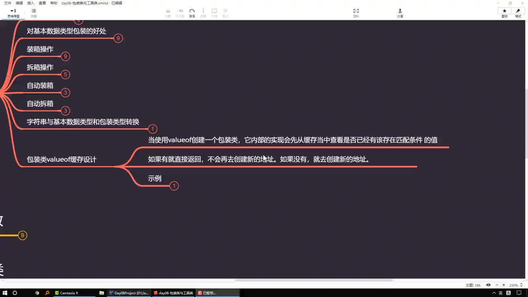Expand collapsed node 9 after 对基本数据类型包装的好处
The width and height of the screenshot is (528, 297).
coord(118,38)
